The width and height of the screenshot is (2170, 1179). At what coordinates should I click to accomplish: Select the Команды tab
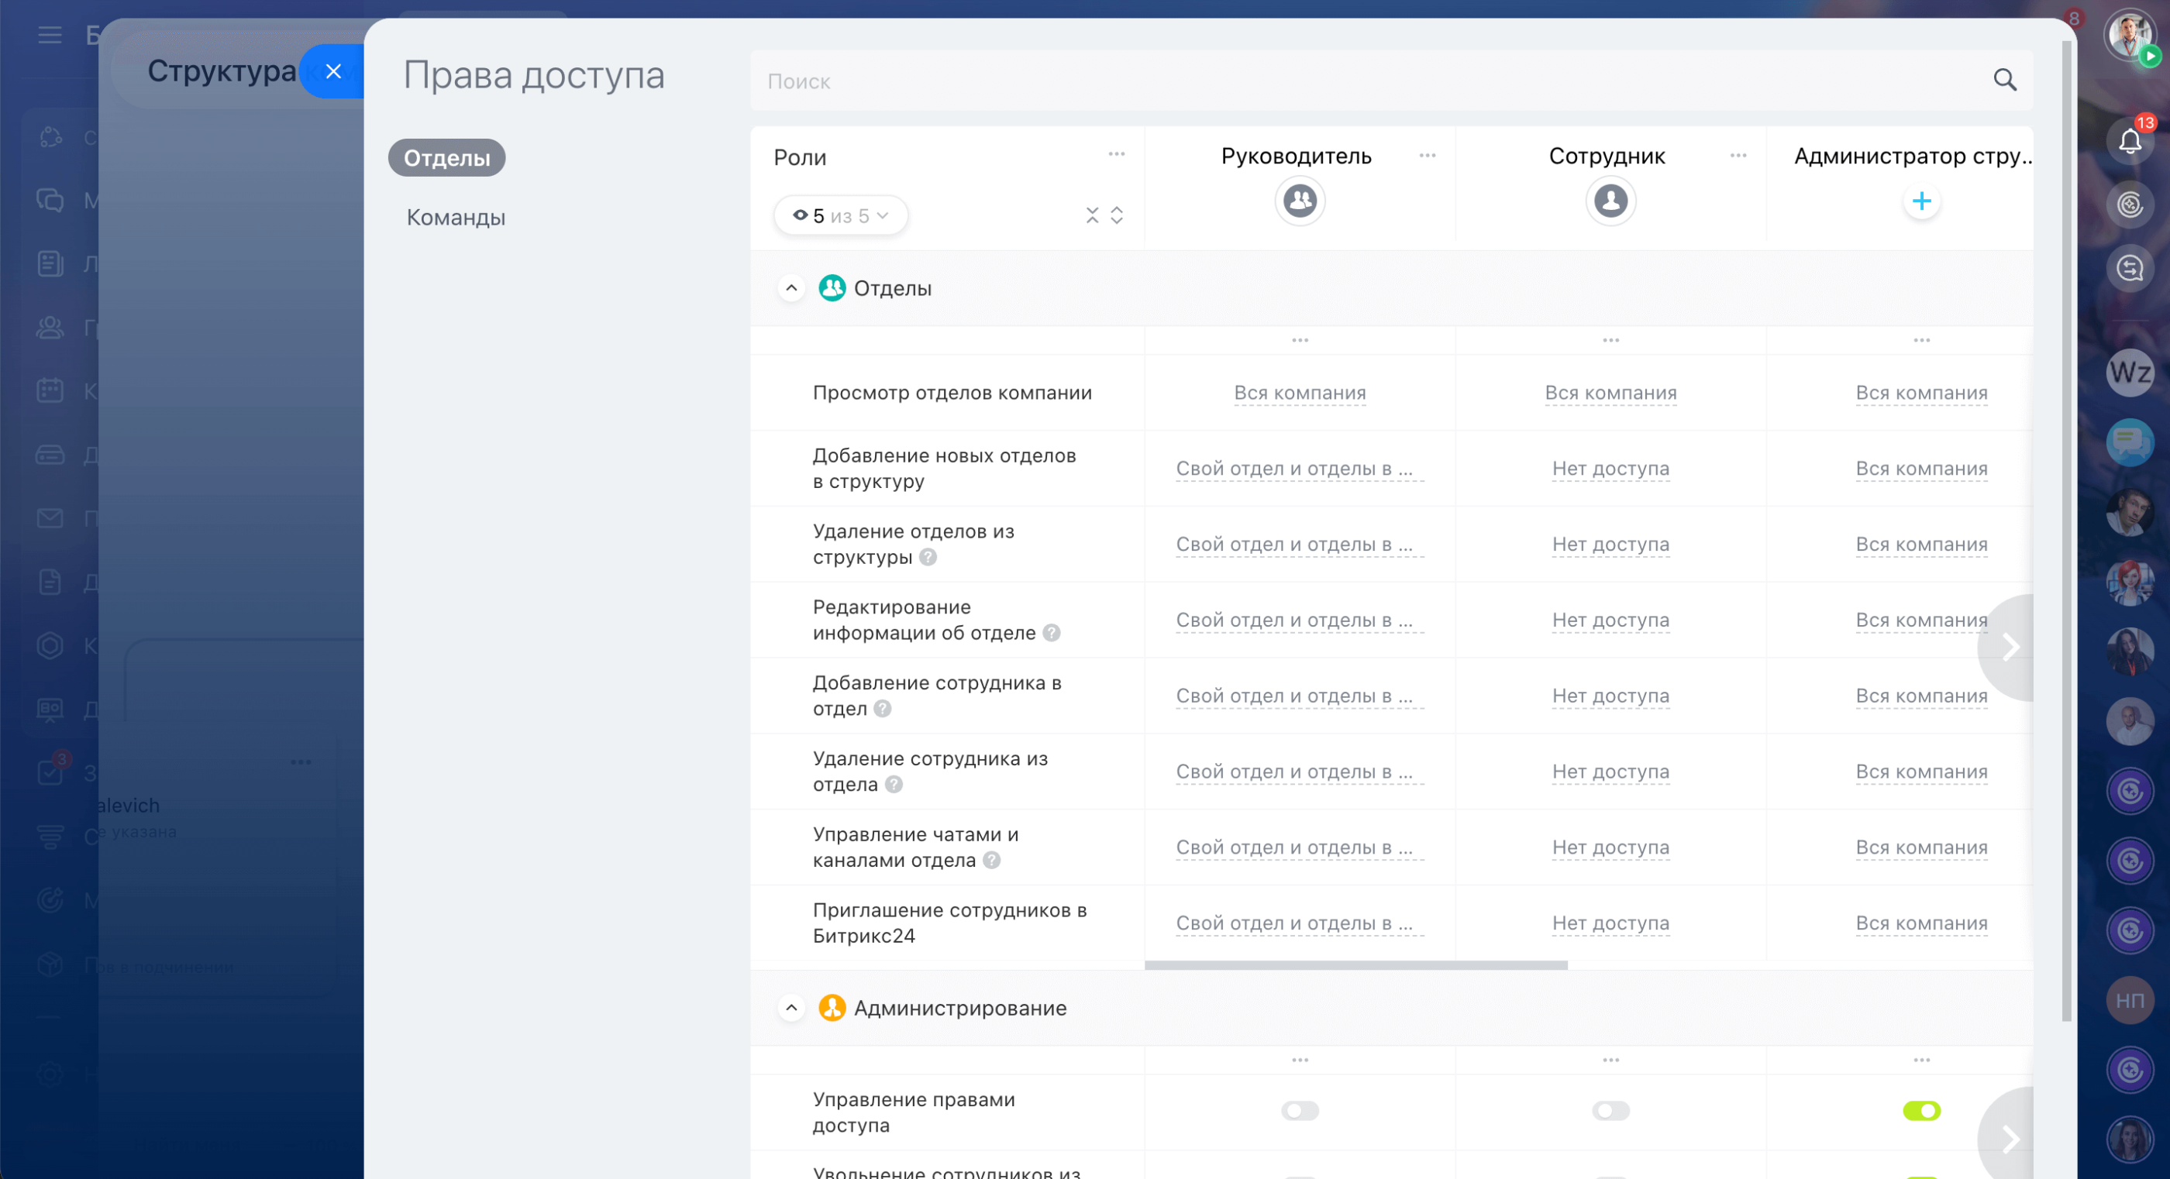coord(456,217)
